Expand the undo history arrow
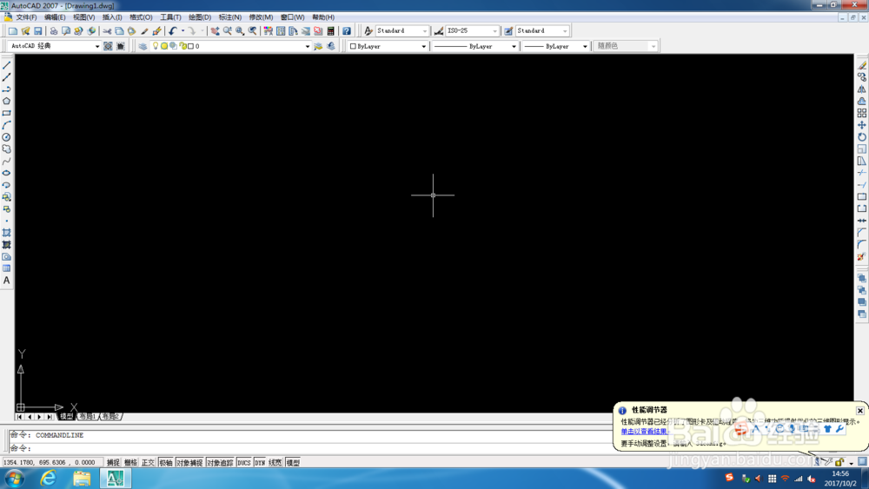869x489 pixels. 182,31
